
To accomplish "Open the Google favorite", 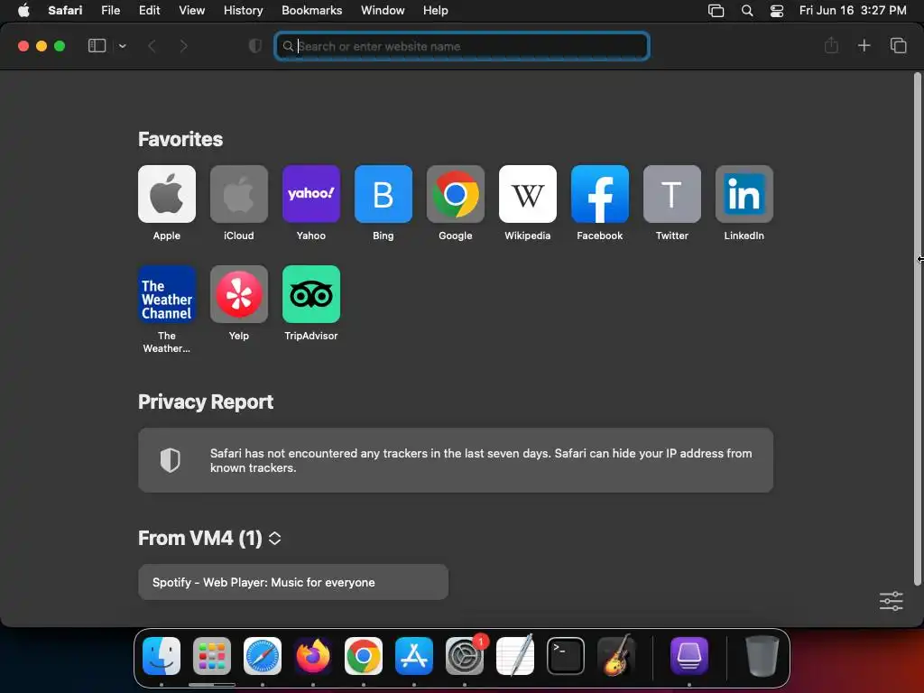I will [456, 194].
